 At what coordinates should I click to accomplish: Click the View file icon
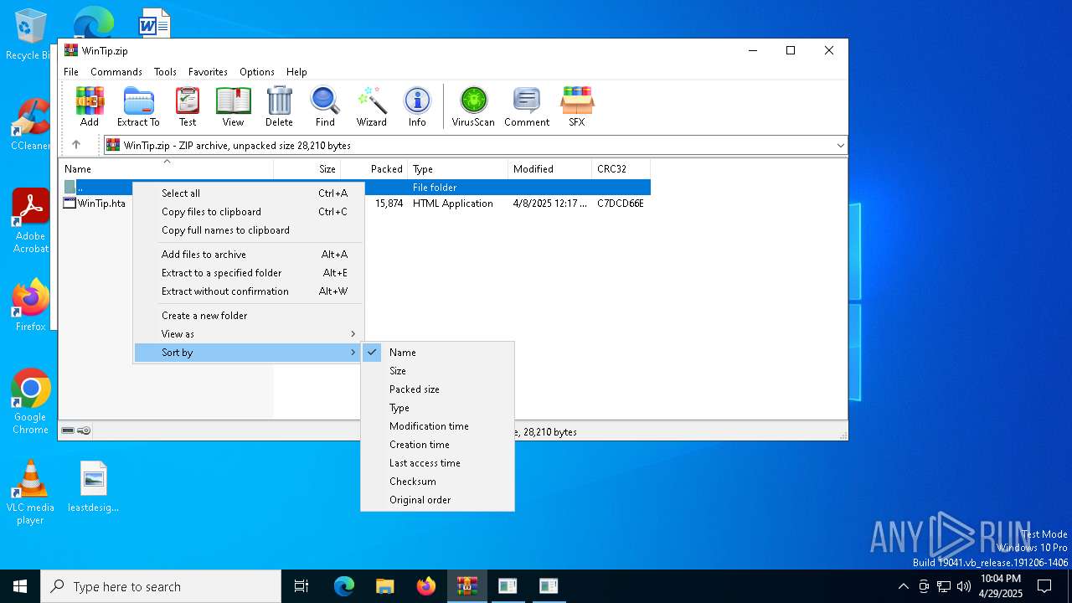pyautogui.click(x=233, y=106)
